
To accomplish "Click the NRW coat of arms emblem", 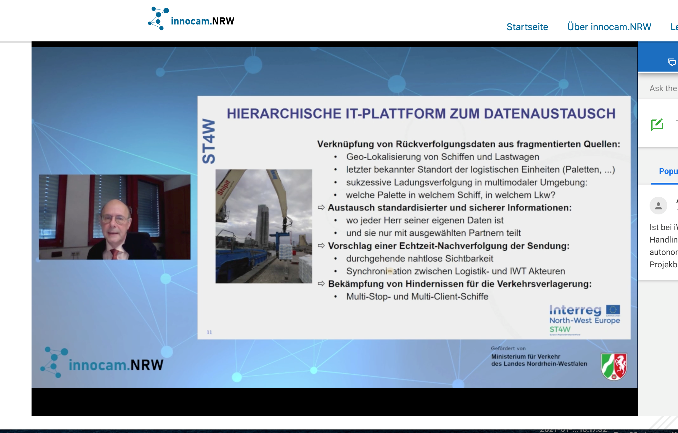I will tap(614, 366).
